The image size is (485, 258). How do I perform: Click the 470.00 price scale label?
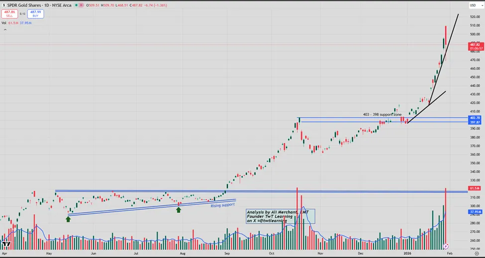tap(475, 60)
